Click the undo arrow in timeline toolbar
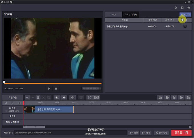Screen dimensions: 194x138 point(27,98)
